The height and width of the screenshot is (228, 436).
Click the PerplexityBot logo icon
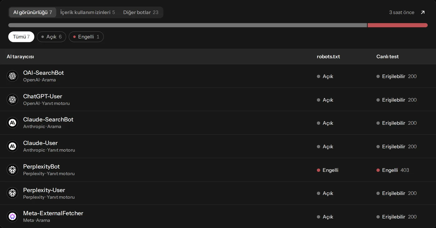click(x=12, y=170)
